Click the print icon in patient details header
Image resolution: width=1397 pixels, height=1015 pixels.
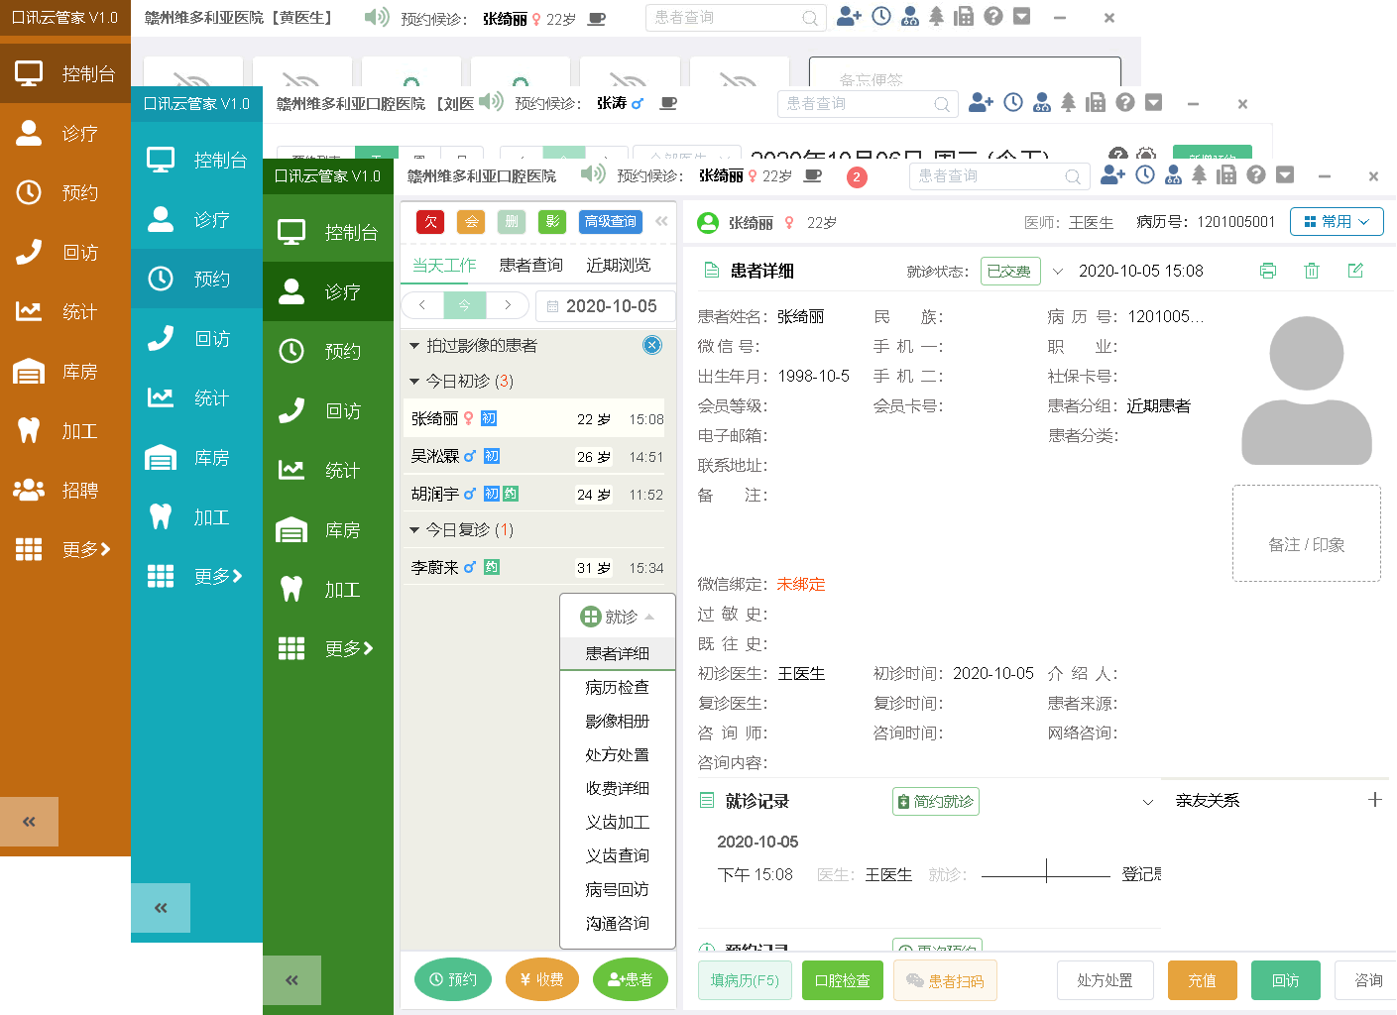(x=1267, y=271)
